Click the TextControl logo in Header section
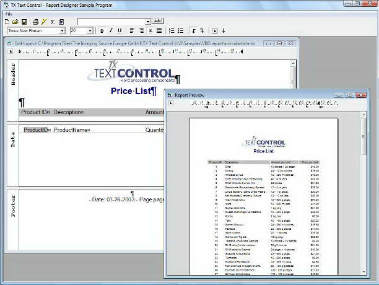Viewport: 379px width, 285px height. tap(131, 71)
